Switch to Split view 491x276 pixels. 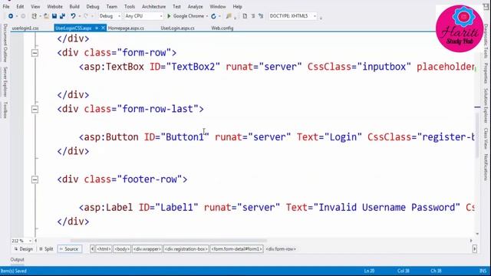coord(46,249)
